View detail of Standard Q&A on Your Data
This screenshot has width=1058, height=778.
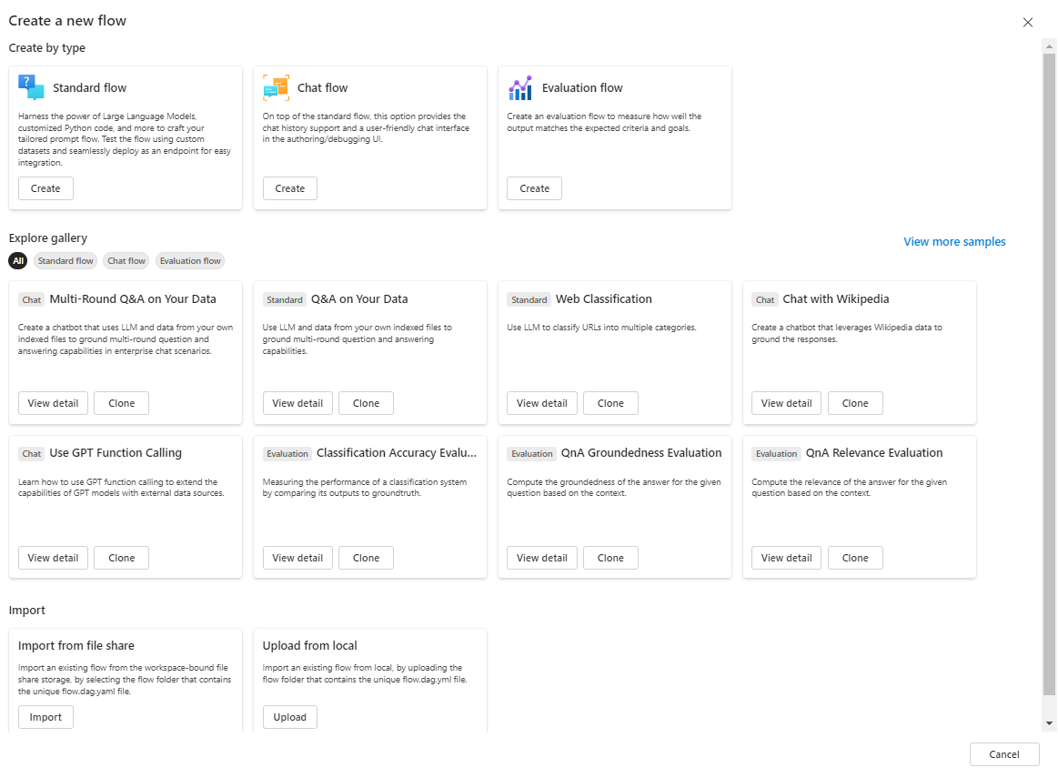(297, 403)
